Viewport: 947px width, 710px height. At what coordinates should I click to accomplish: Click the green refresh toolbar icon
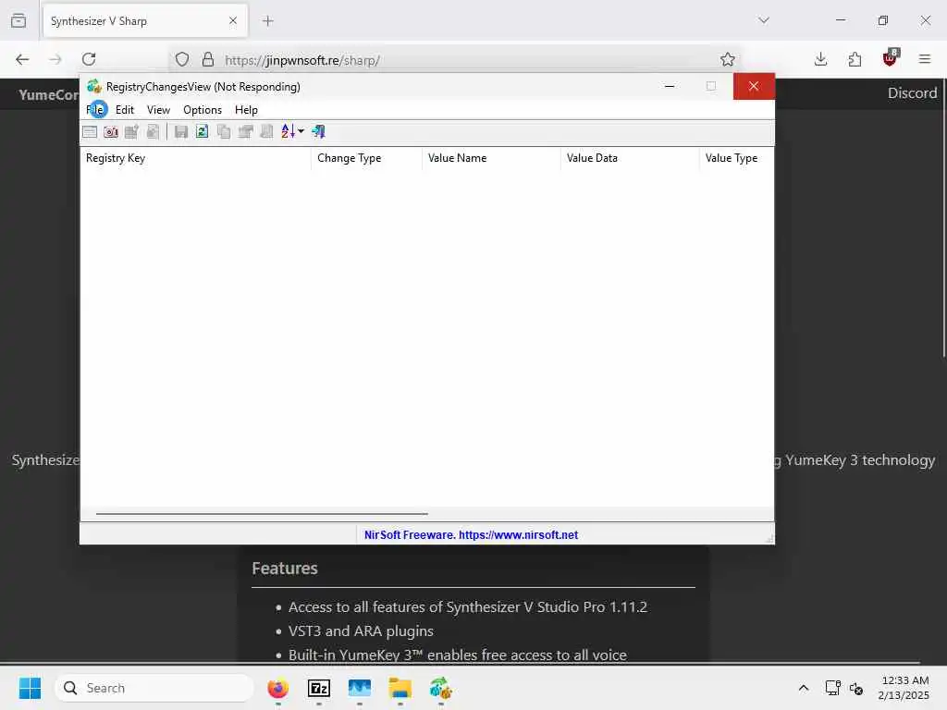[203, 131]
